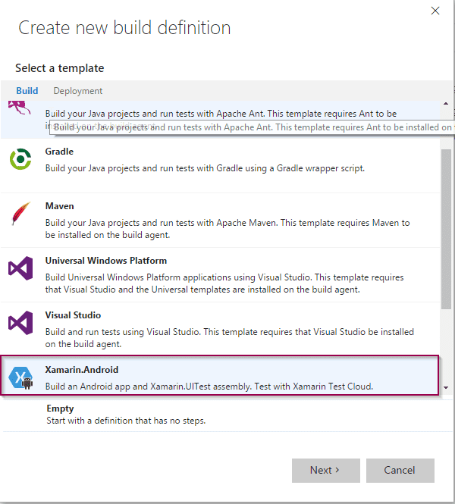Choose the Empty definition template
The width and height of the screenshot is (455, 504).
tap(227, 415)
